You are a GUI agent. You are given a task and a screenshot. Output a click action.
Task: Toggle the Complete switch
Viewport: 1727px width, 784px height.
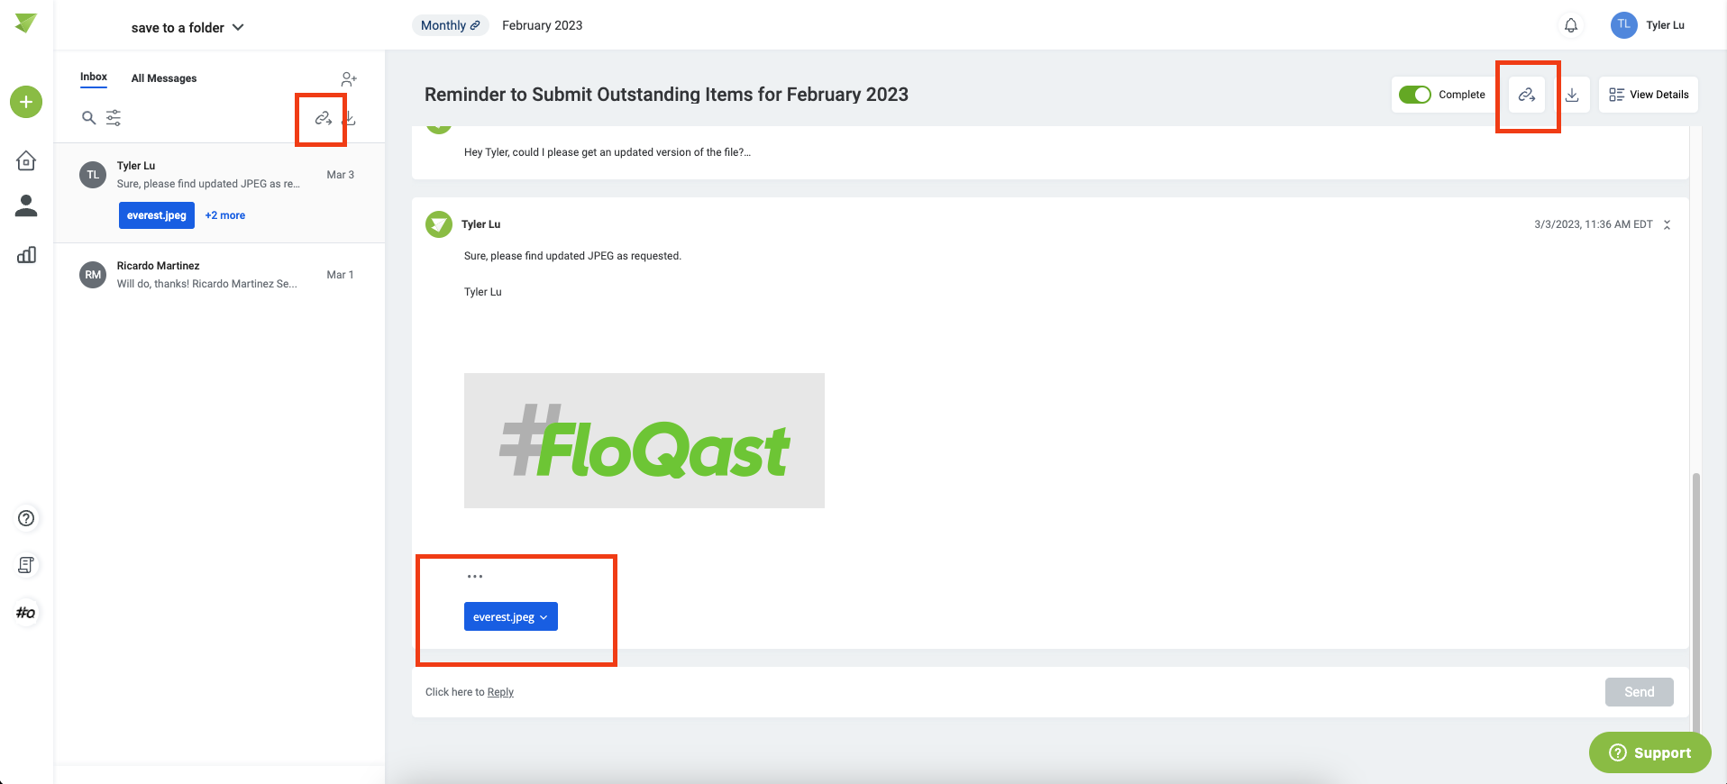pos(1415,95)
